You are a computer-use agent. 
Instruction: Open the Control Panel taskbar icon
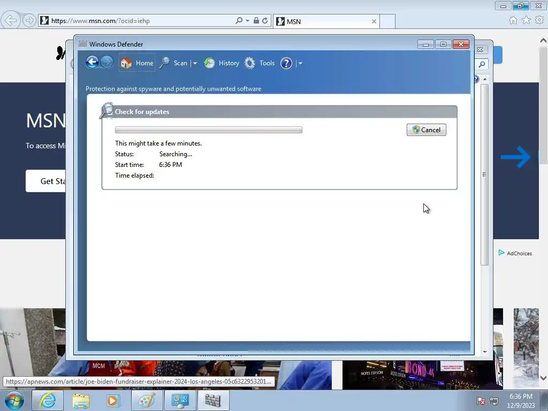[x=180, y=400]
